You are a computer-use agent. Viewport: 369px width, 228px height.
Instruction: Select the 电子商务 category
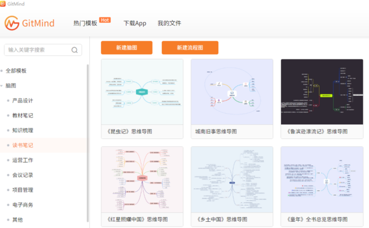23,205
